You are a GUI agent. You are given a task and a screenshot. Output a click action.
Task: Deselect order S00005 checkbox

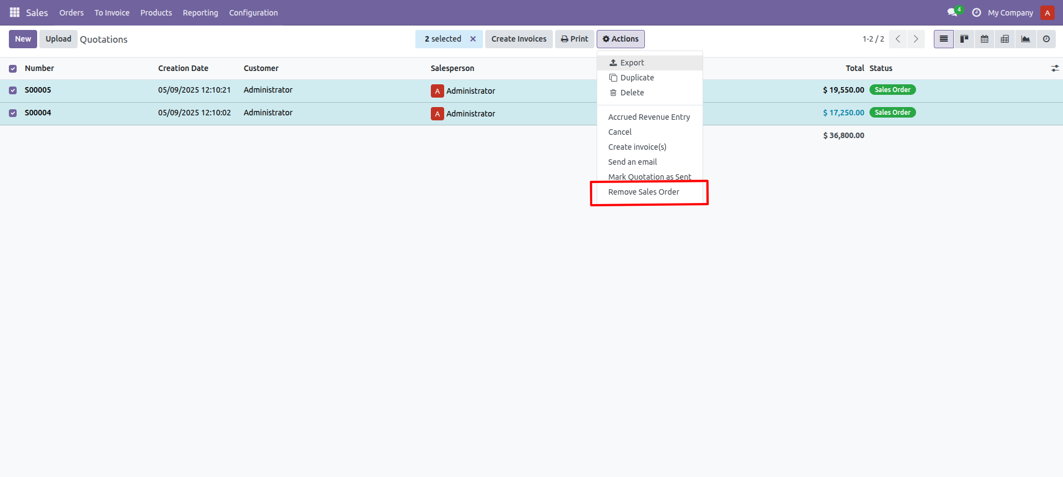13,90
